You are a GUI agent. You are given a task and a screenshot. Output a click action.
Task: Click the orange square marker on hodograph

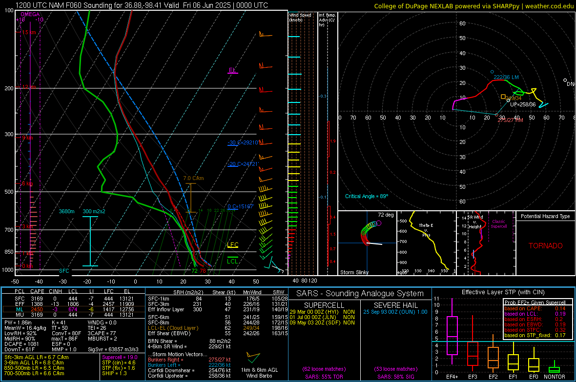click(x=503, y=97)
